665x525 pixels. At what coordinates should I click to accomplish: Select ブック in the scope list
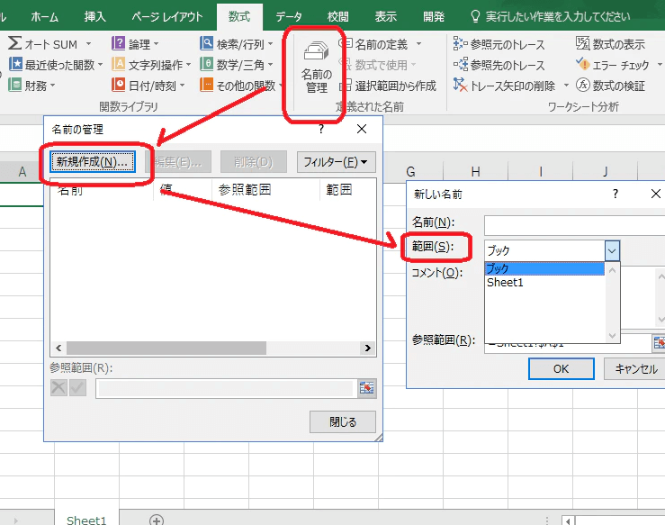[x=544, y=268]
